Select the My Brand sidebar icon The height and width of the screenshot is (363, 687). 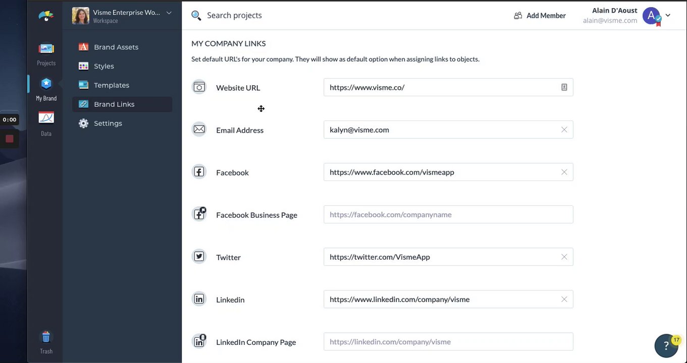(46, 84)
